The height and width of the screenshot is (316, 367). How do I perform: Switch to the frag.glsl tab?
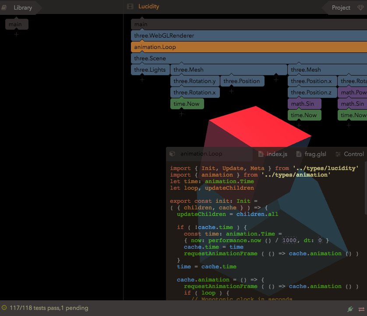click(x=315, y=154)
